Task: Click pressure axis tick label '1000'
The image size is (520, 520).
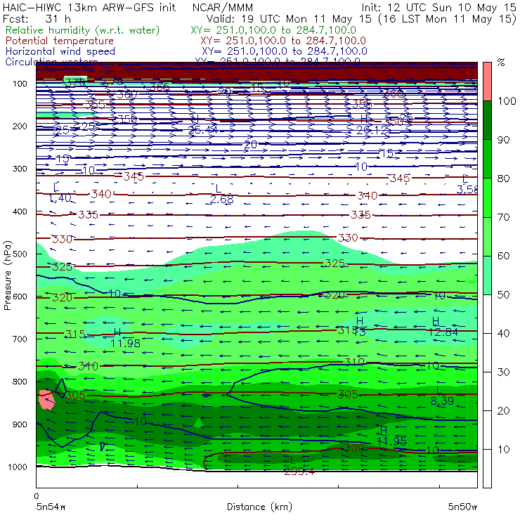Action: 18,467
